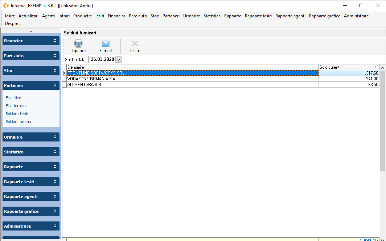Viewport: 386px width, 241px height.
Task: Open the Fisa client link
Action: pos(14,98)
